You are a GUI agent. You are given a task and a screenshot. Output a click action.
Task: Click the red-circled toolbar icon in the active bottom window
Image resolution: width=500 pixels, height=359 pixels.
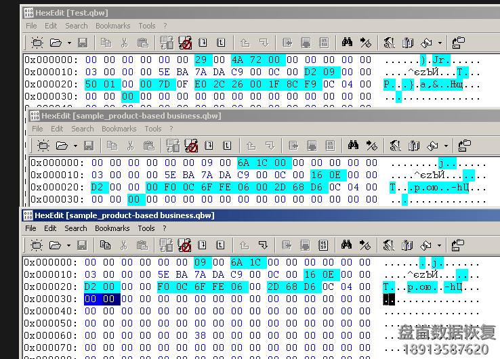point(185,245)
